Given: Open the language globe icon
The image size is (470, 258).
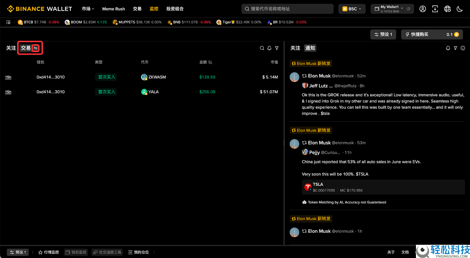Looking at the screenshot, I should coord(447,9).
